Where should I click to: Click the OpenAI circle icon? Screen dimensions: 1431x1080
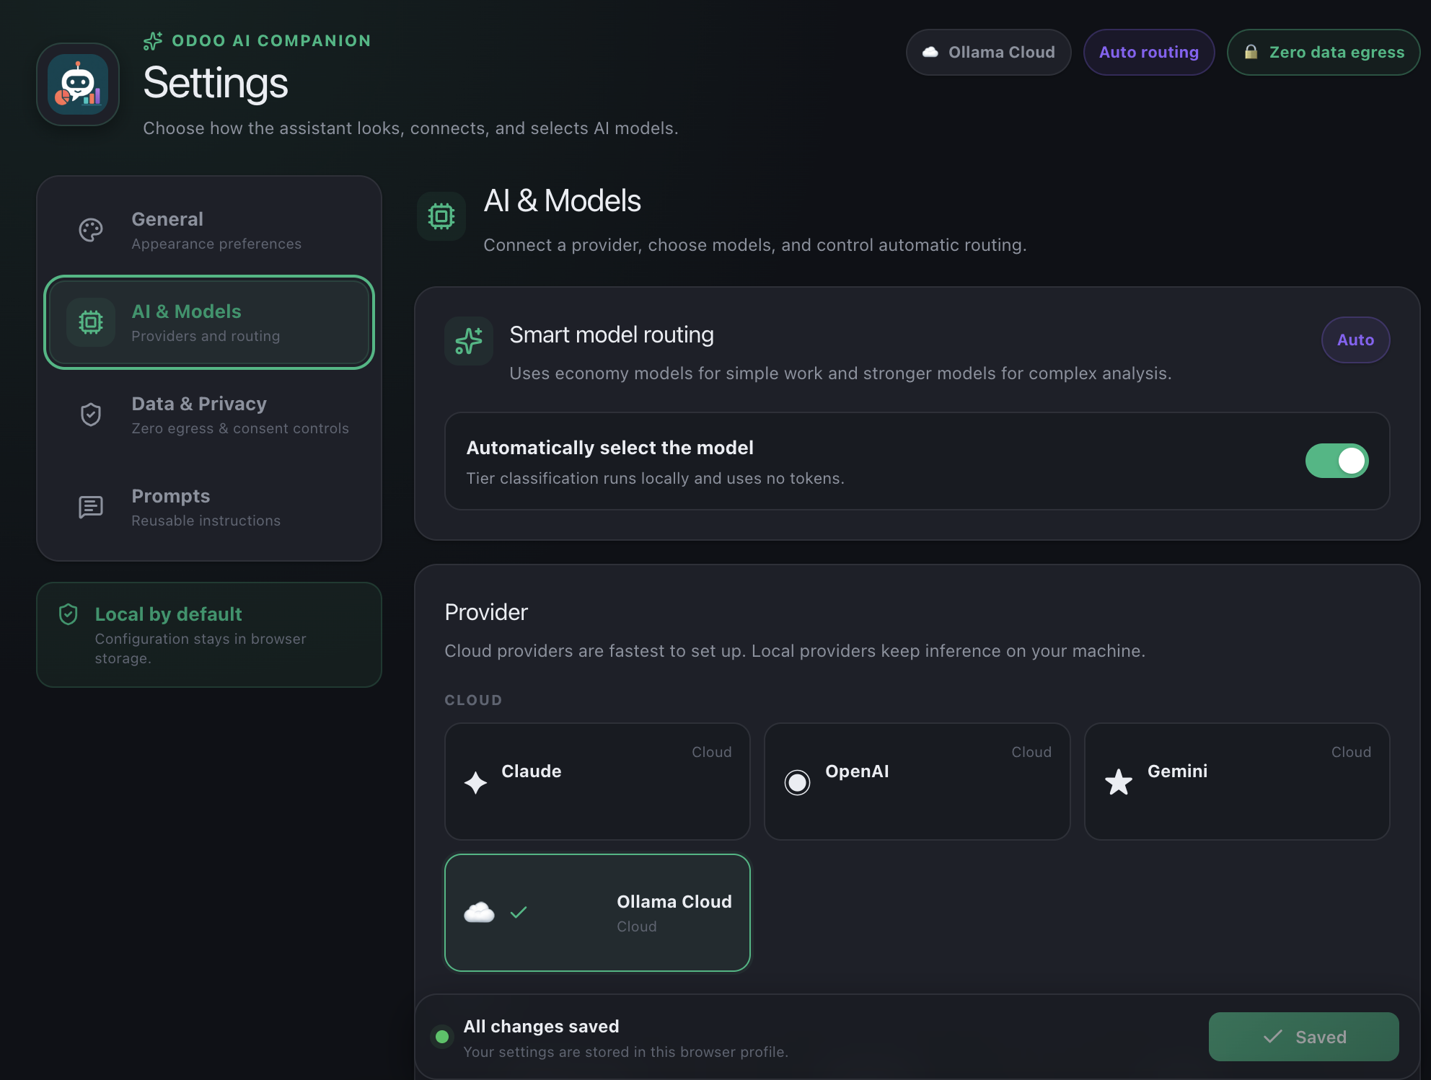[x=797, y=782]
